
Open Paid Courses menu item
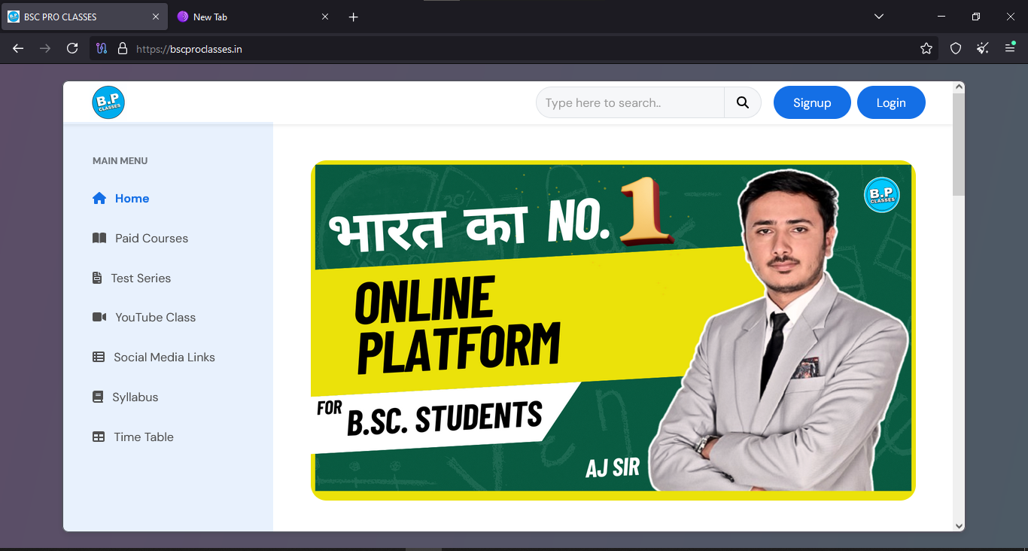point(140,238)
